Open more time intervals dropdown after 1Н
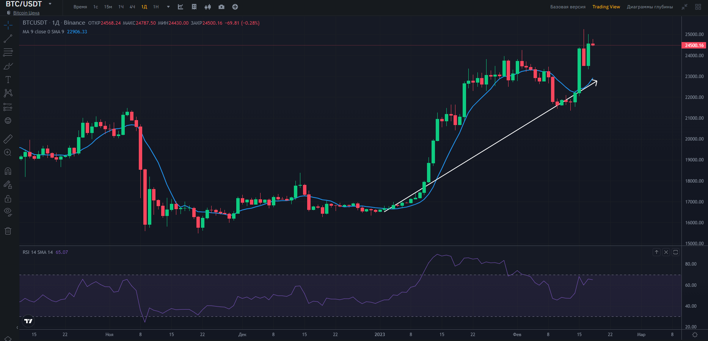 pos(168,7)
